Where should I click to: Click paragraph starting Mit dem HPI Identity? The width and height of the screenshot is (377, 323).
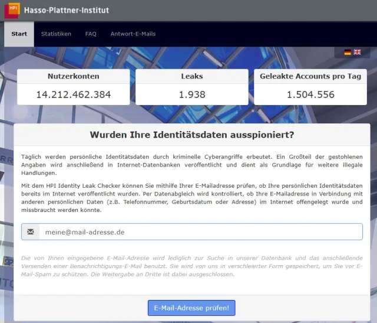point(192,198)
